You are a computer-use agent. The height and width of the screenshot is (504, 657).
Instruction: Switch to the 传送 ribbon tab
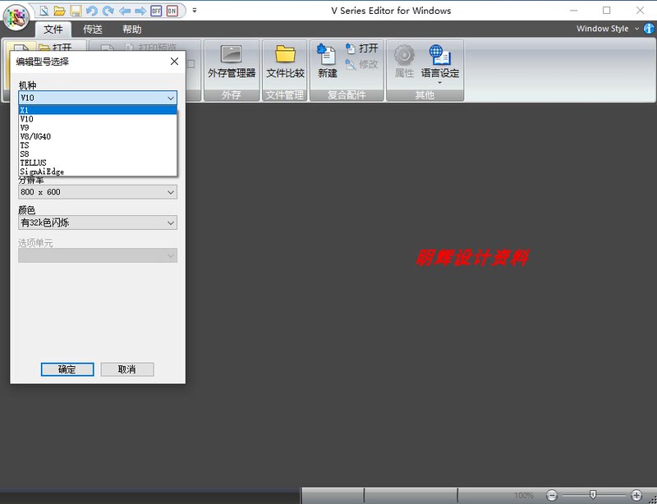(93, 30)
